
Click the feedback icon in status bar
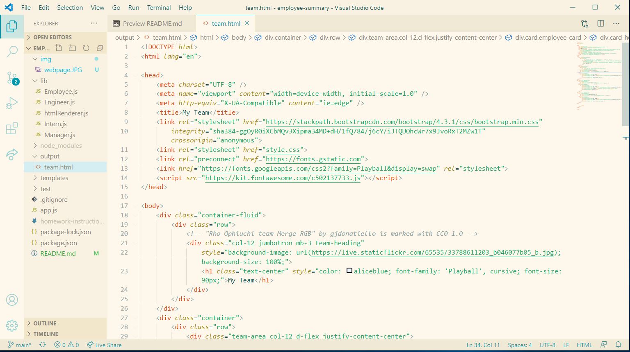click(x=604, y=345)
